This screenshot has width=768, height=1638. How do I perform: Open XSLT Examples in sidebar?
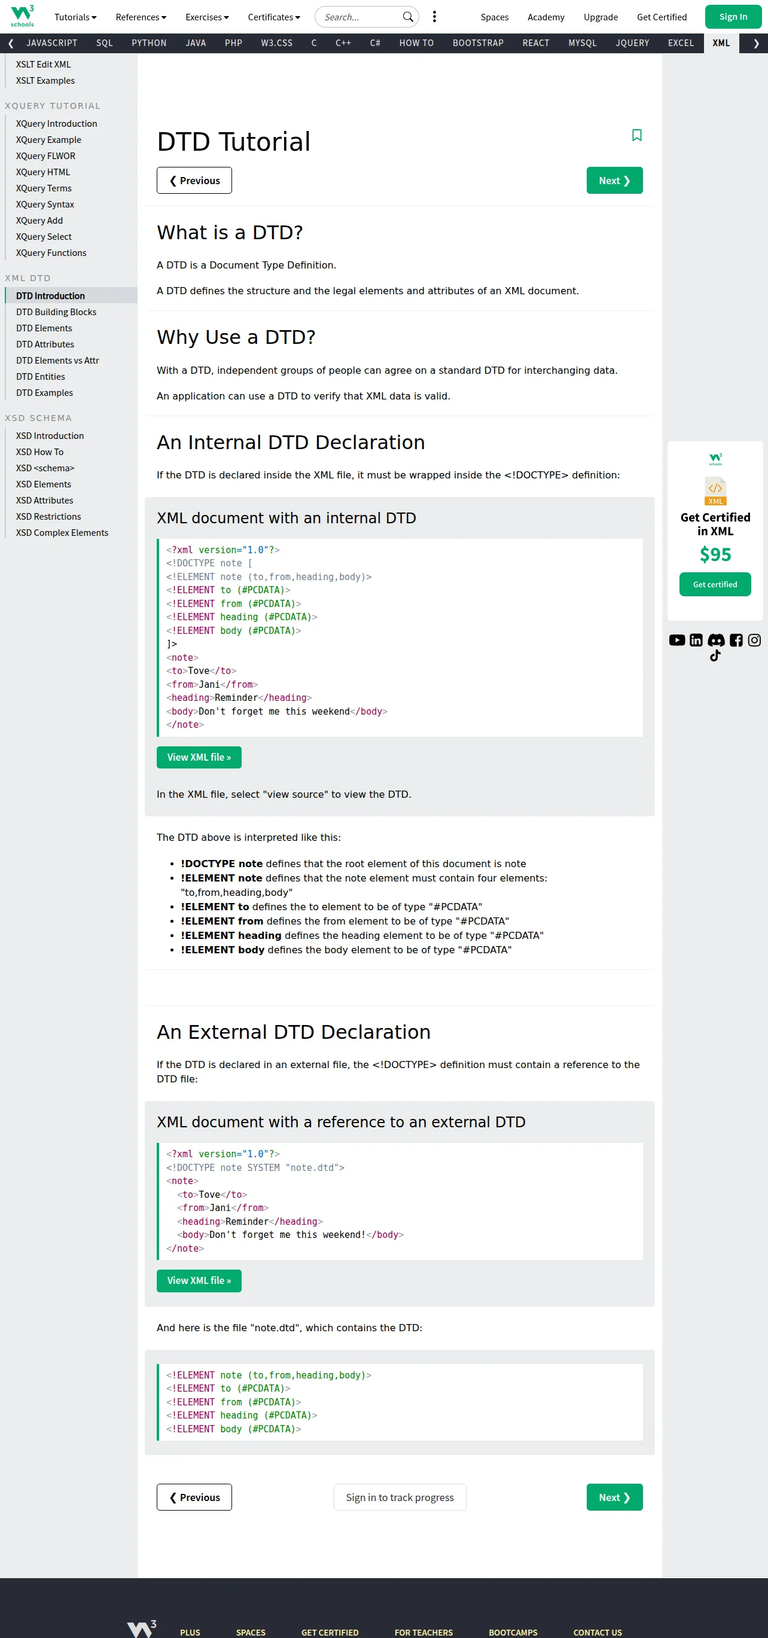click(x=71, y=81)
